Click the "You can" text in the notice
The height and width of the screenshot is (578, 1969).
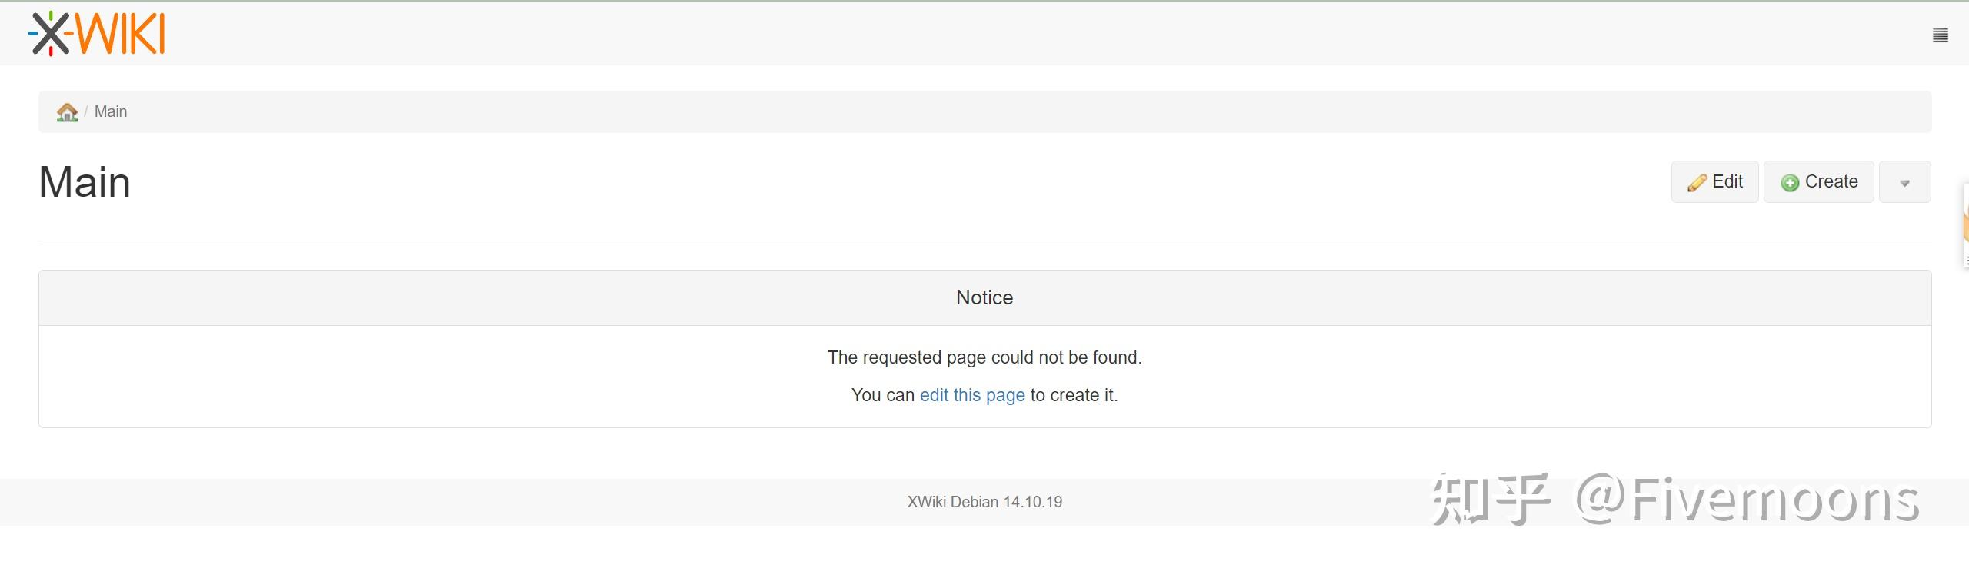[x=882, y=395]
